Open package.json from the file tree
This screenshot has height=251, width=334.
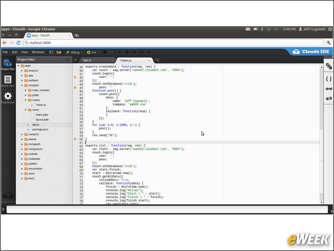40,129
